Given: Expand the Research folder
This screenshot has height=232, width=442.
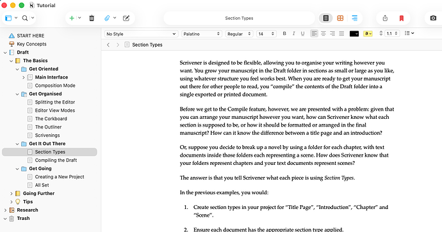Looking at the screenshot, I should [5, 210].
